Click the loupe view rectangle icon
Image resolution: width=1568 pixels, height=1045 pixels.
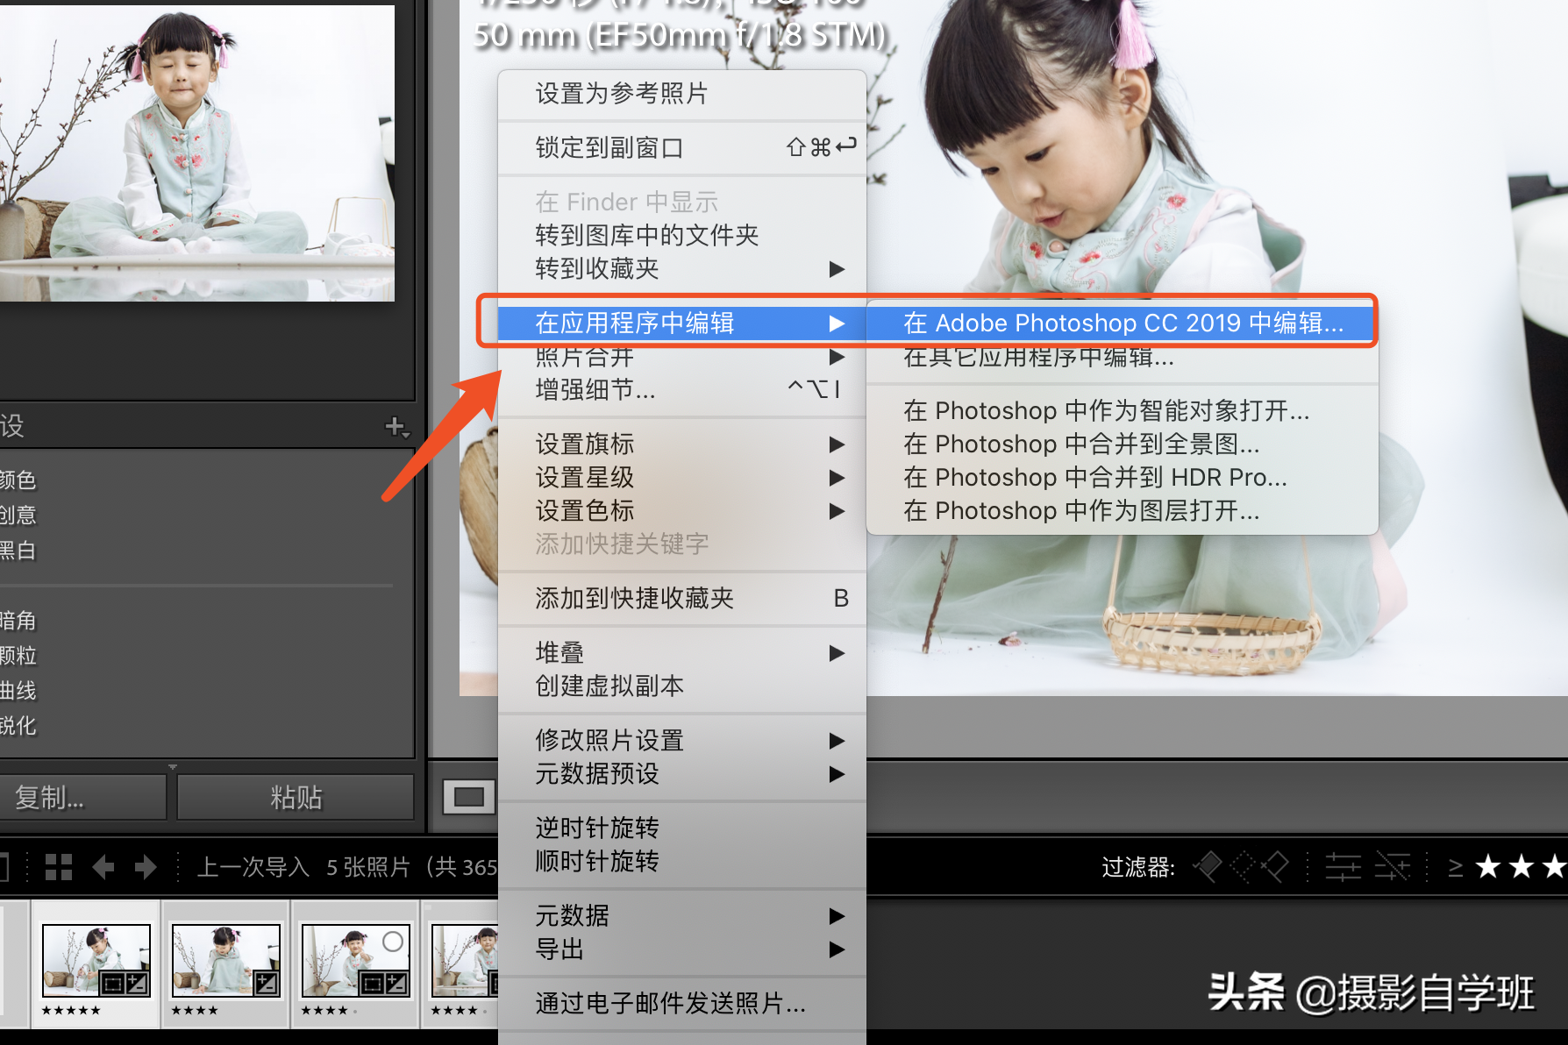click(469, 797)
